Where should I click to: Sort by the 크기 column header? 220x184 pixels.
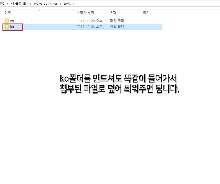tap(146, 13)
